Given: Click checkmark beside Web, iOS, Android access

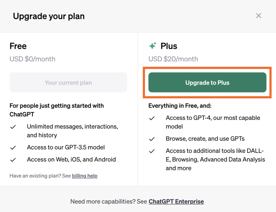Looking at the screenshot, I should 13,160.
